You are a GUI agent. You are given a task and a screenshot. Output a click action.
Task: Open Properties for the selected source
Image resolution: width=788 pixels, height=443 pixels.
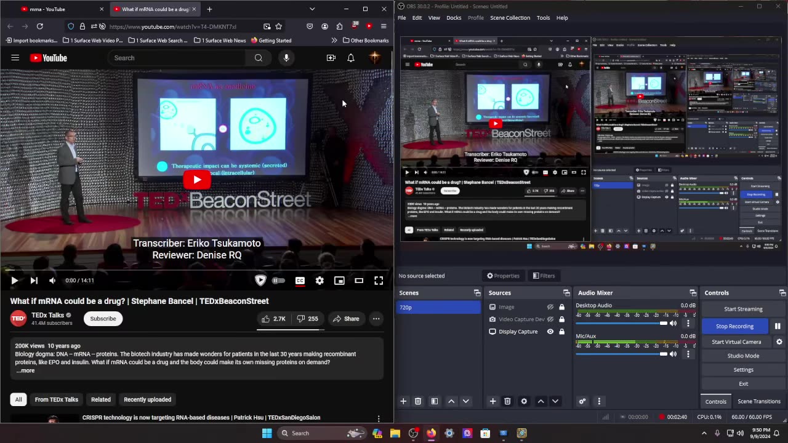[504, 276]
